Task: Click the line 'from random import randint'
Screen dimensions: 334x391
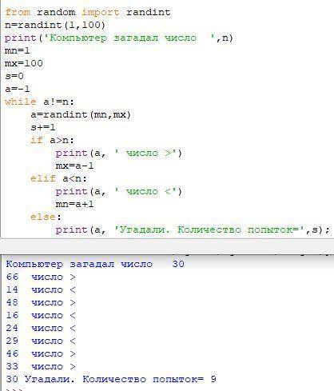Action: tap(88, 12)
